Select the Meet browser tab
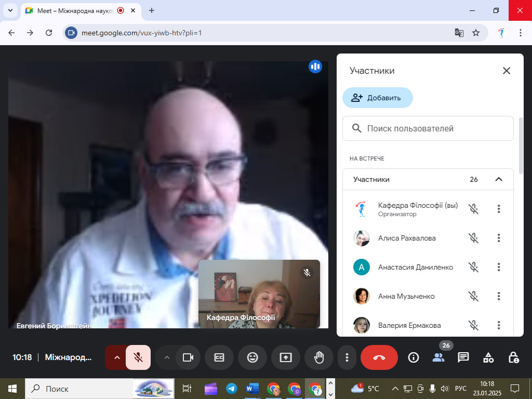Screen dimensions: 532x399 click(75, 10)
